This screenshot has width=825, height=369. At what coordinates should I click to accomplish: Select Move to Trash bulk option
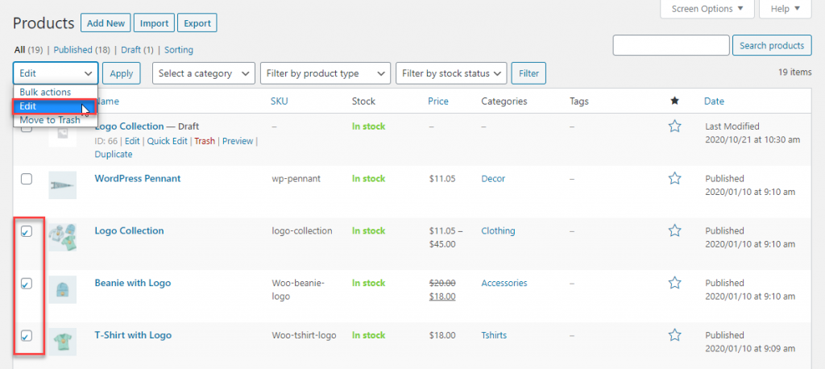click(x=50, y=120)
